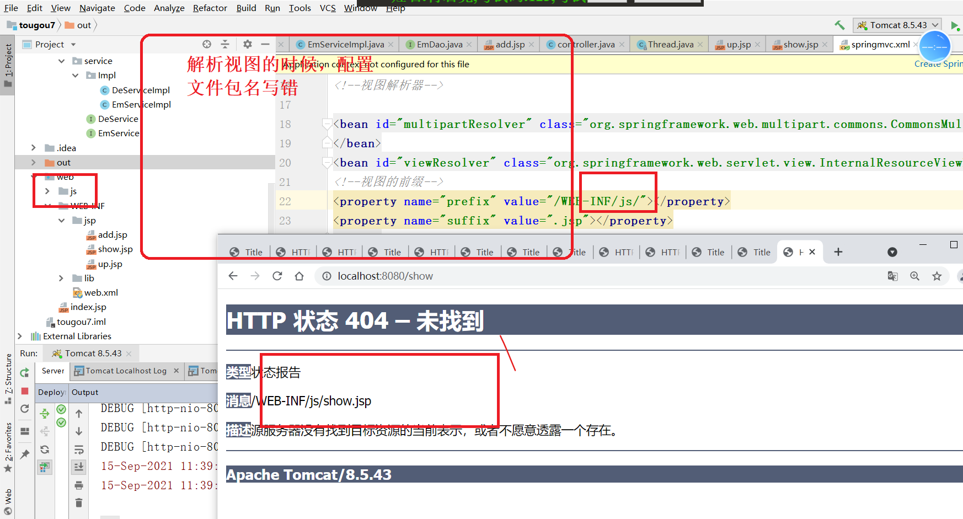
Task: Collapse all in Project panel
Action: (x=225, y=44)
